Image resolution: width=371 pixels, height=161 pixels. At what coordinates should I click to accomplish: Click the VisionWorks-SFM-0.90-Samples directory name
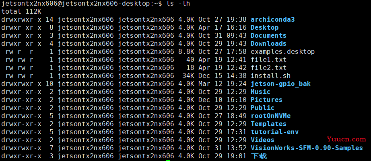(307, 148)
